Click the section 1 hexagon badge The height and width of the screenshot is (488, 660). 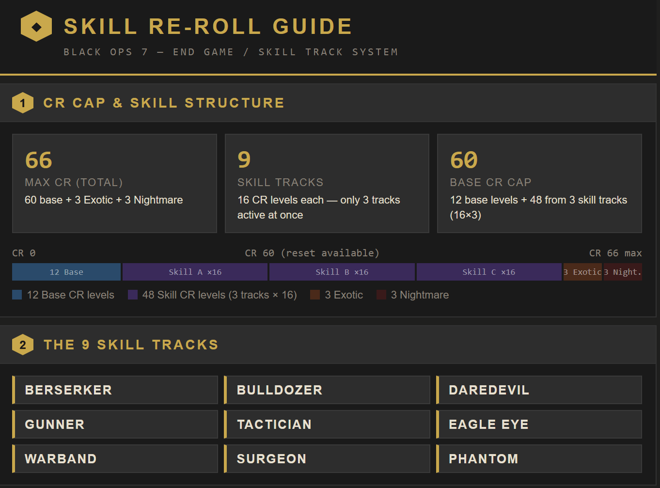pos(23,103)
